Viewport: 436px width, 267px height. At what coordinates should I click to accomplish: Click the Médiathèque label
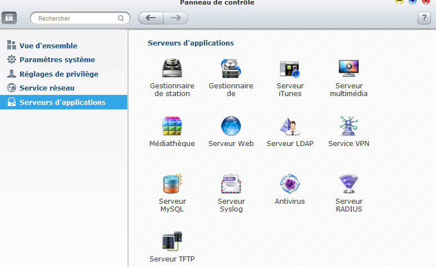[x=172, y=143]
